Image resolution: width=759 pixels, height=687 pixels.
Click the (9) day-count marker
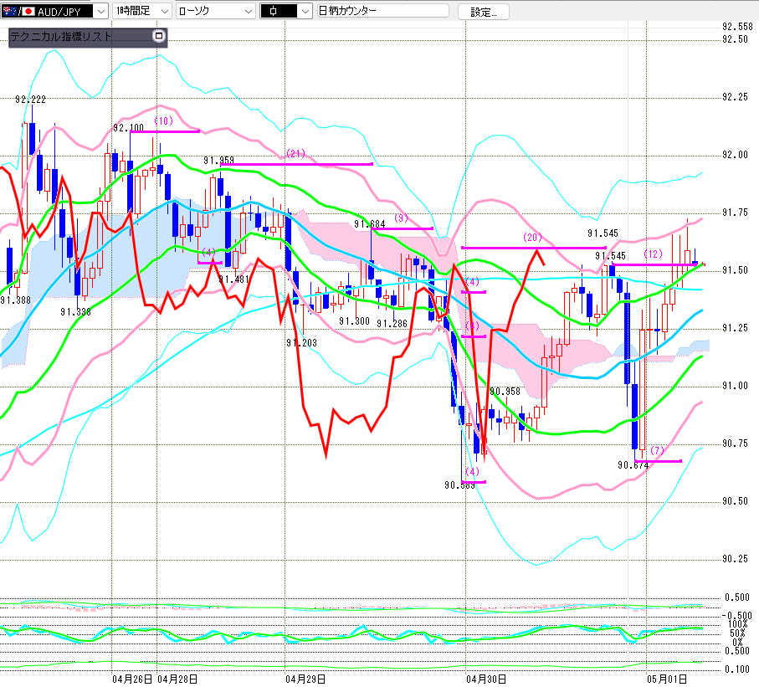point(401,218)
